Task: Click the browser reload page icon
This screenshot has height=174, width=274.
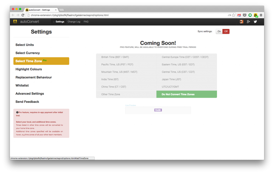Action: [x=23, y=15]
